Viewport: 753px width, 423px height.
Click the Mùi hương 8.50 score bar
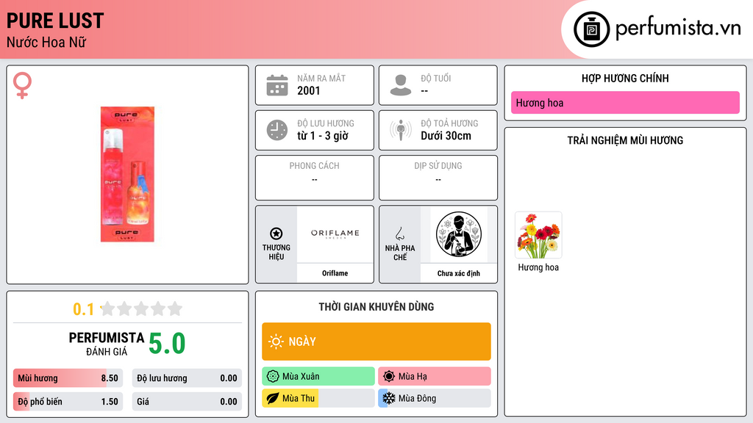point(68,378)
